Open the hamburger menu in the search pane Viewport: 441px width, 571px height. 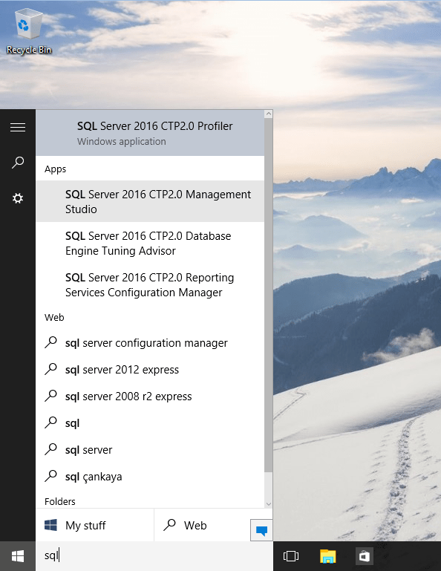click(x=18, y=128)
